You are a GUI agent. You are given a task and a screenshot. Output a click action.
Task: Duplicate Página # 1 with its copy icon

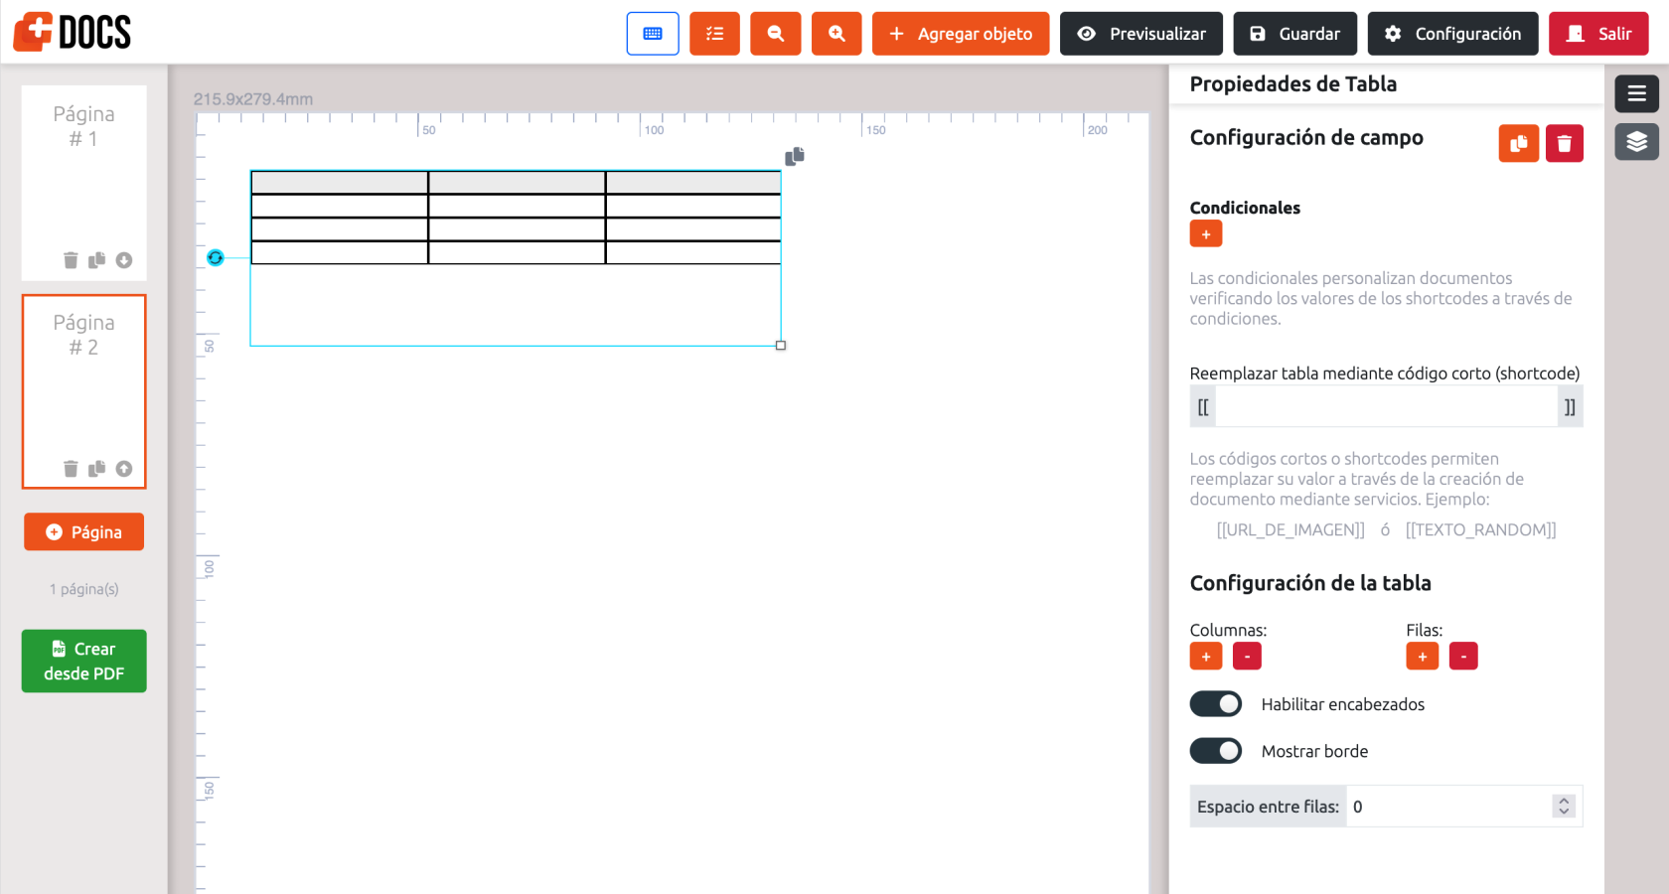(96, 260)
